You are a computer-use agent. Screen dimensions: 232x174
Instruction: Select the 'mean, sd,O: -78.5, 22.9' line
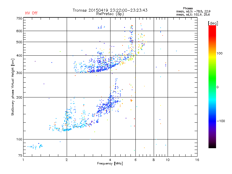pyautogui.click(x=193, y=11)
